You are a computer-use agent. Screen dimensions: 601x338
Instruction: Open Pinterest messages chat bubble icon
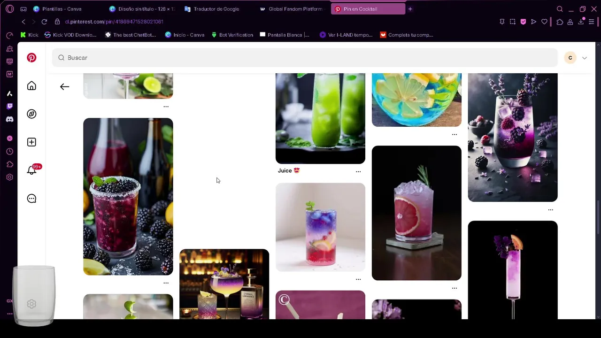[31, 199]
